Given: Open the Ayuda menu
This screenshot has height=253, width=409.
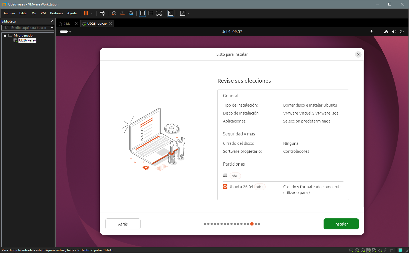Looking at the screenshot, I should pos(72,13).
